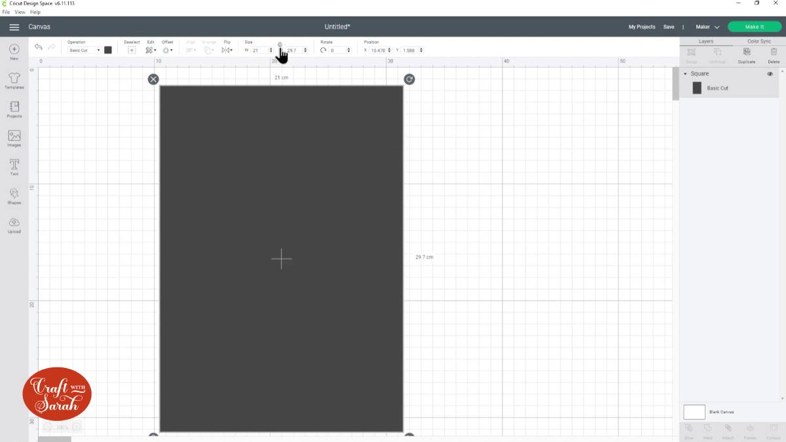Screen dimensions: 786x442
Task: Open the File menu
Action: [x=6, y=12]
